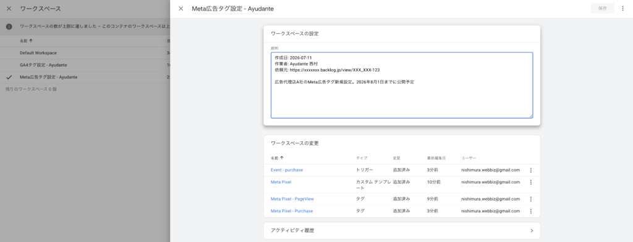
Task: Edit the workspace title Meta広告タグ設定 - Ayudante
Action: pos(232,9)
